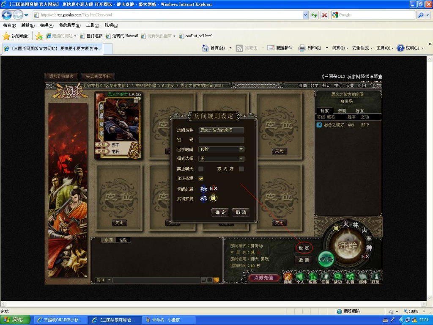Open the chat channel 房间 dropdown
Viewport: 433px width, 325px height.
point(103,280)
